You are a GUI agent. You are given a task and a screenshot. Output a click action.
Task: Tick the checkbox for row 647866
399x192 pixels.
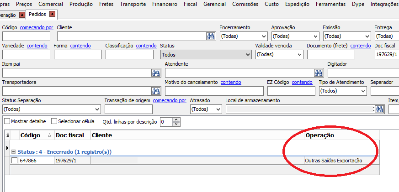pos(15,161)
